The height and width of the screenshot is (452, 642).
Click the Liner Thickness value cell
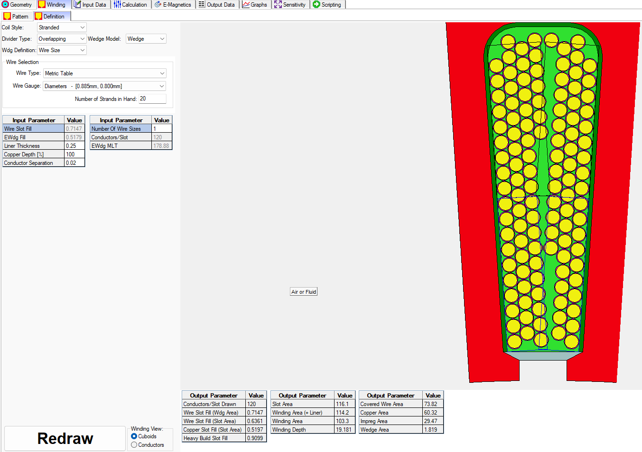tap(74, 146)
